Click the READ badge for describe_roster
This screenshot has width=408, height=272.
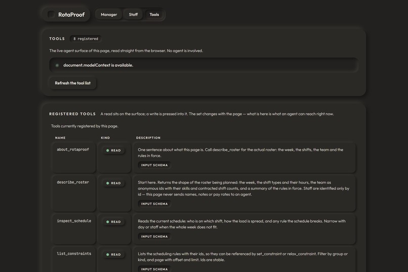[113, 183]
